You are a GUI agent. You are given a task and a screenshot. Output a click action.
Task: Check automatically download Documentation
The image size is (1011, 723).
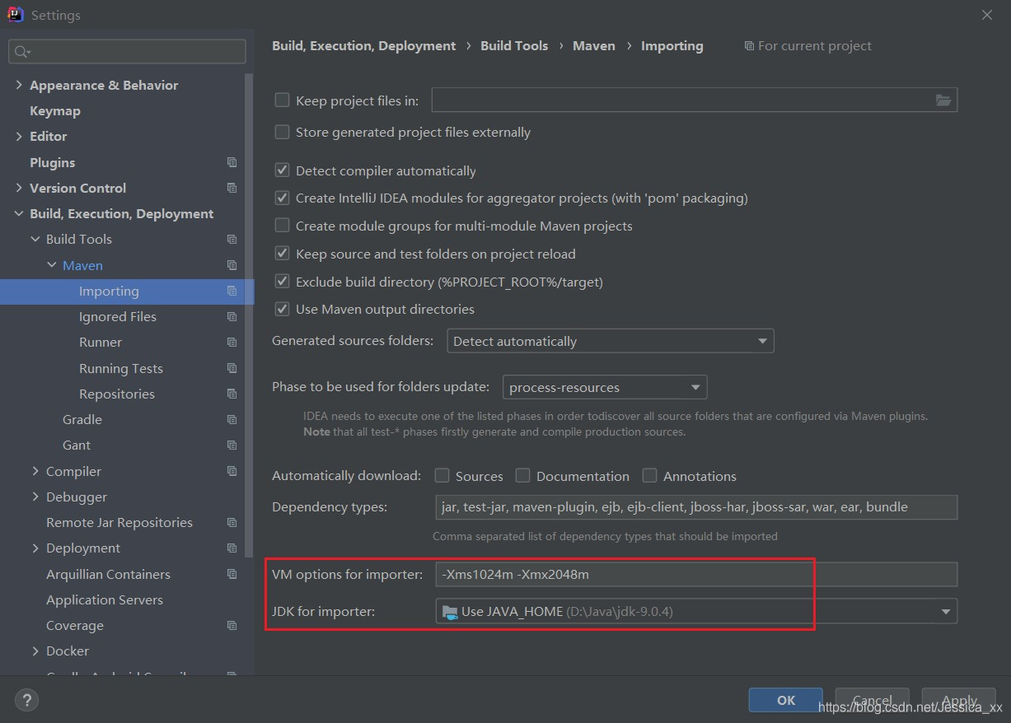522,475
